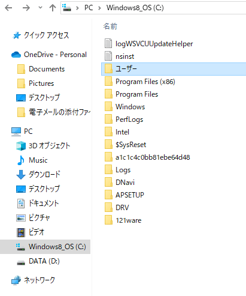The width and height of the screenshot is (246, 296).
Task: Select OneDrive - Personal in sidebar
Action: tap(55, 55)
